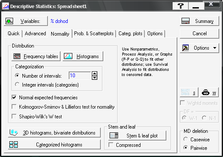Click the help question mark button

click(x=180, y=6)
